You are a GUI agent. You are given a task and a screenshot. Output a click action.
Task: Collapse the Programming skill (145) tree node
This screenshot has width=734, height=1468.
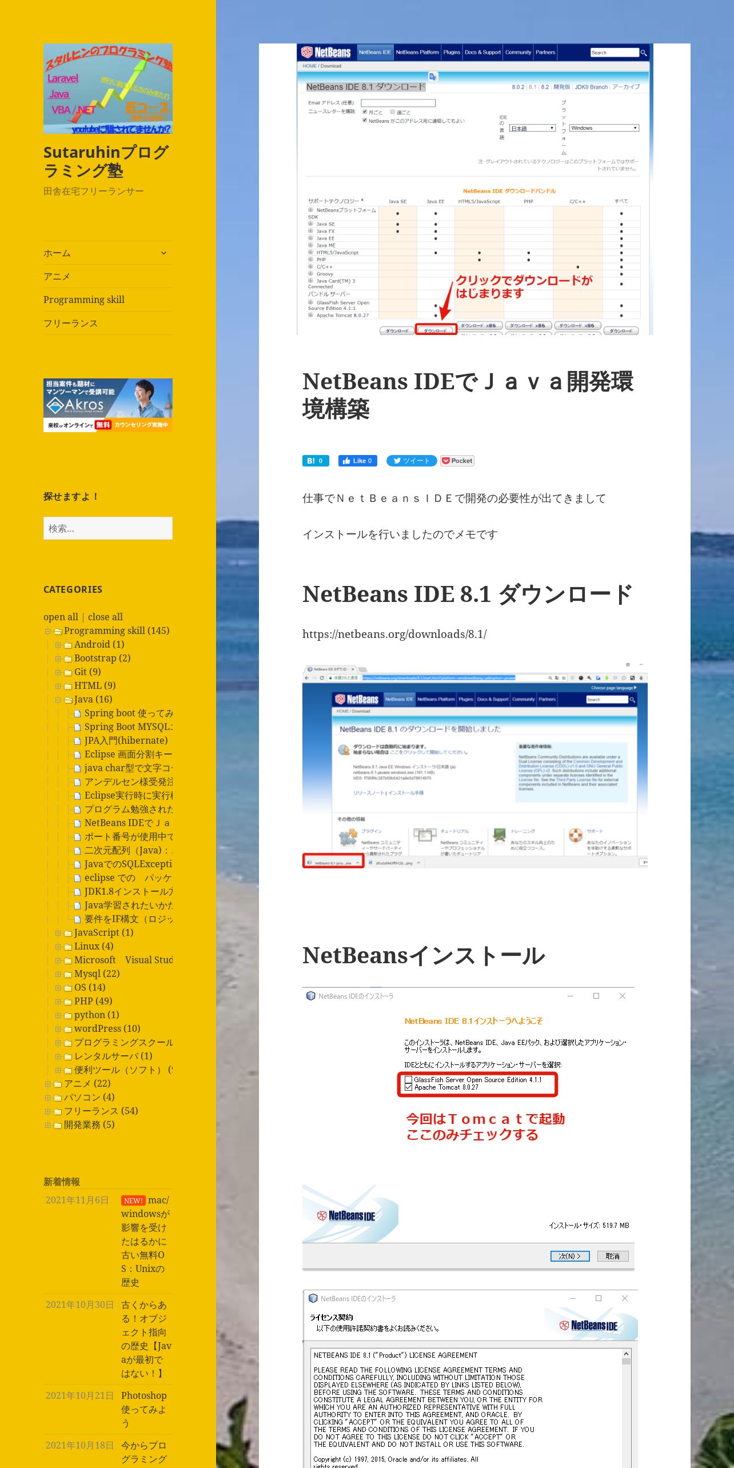coord(47,631)
